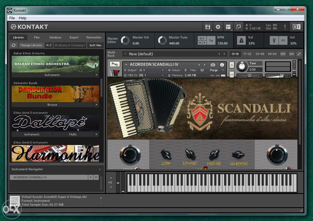Expand Dallapè library options arrow
Image resolution: width=313 pixels, height=221 pixels.
(96, 134)
